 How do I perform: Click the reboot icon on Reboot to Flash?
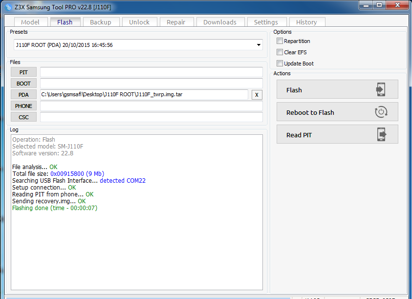[381, 112]
